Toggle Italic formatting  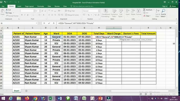25,15
